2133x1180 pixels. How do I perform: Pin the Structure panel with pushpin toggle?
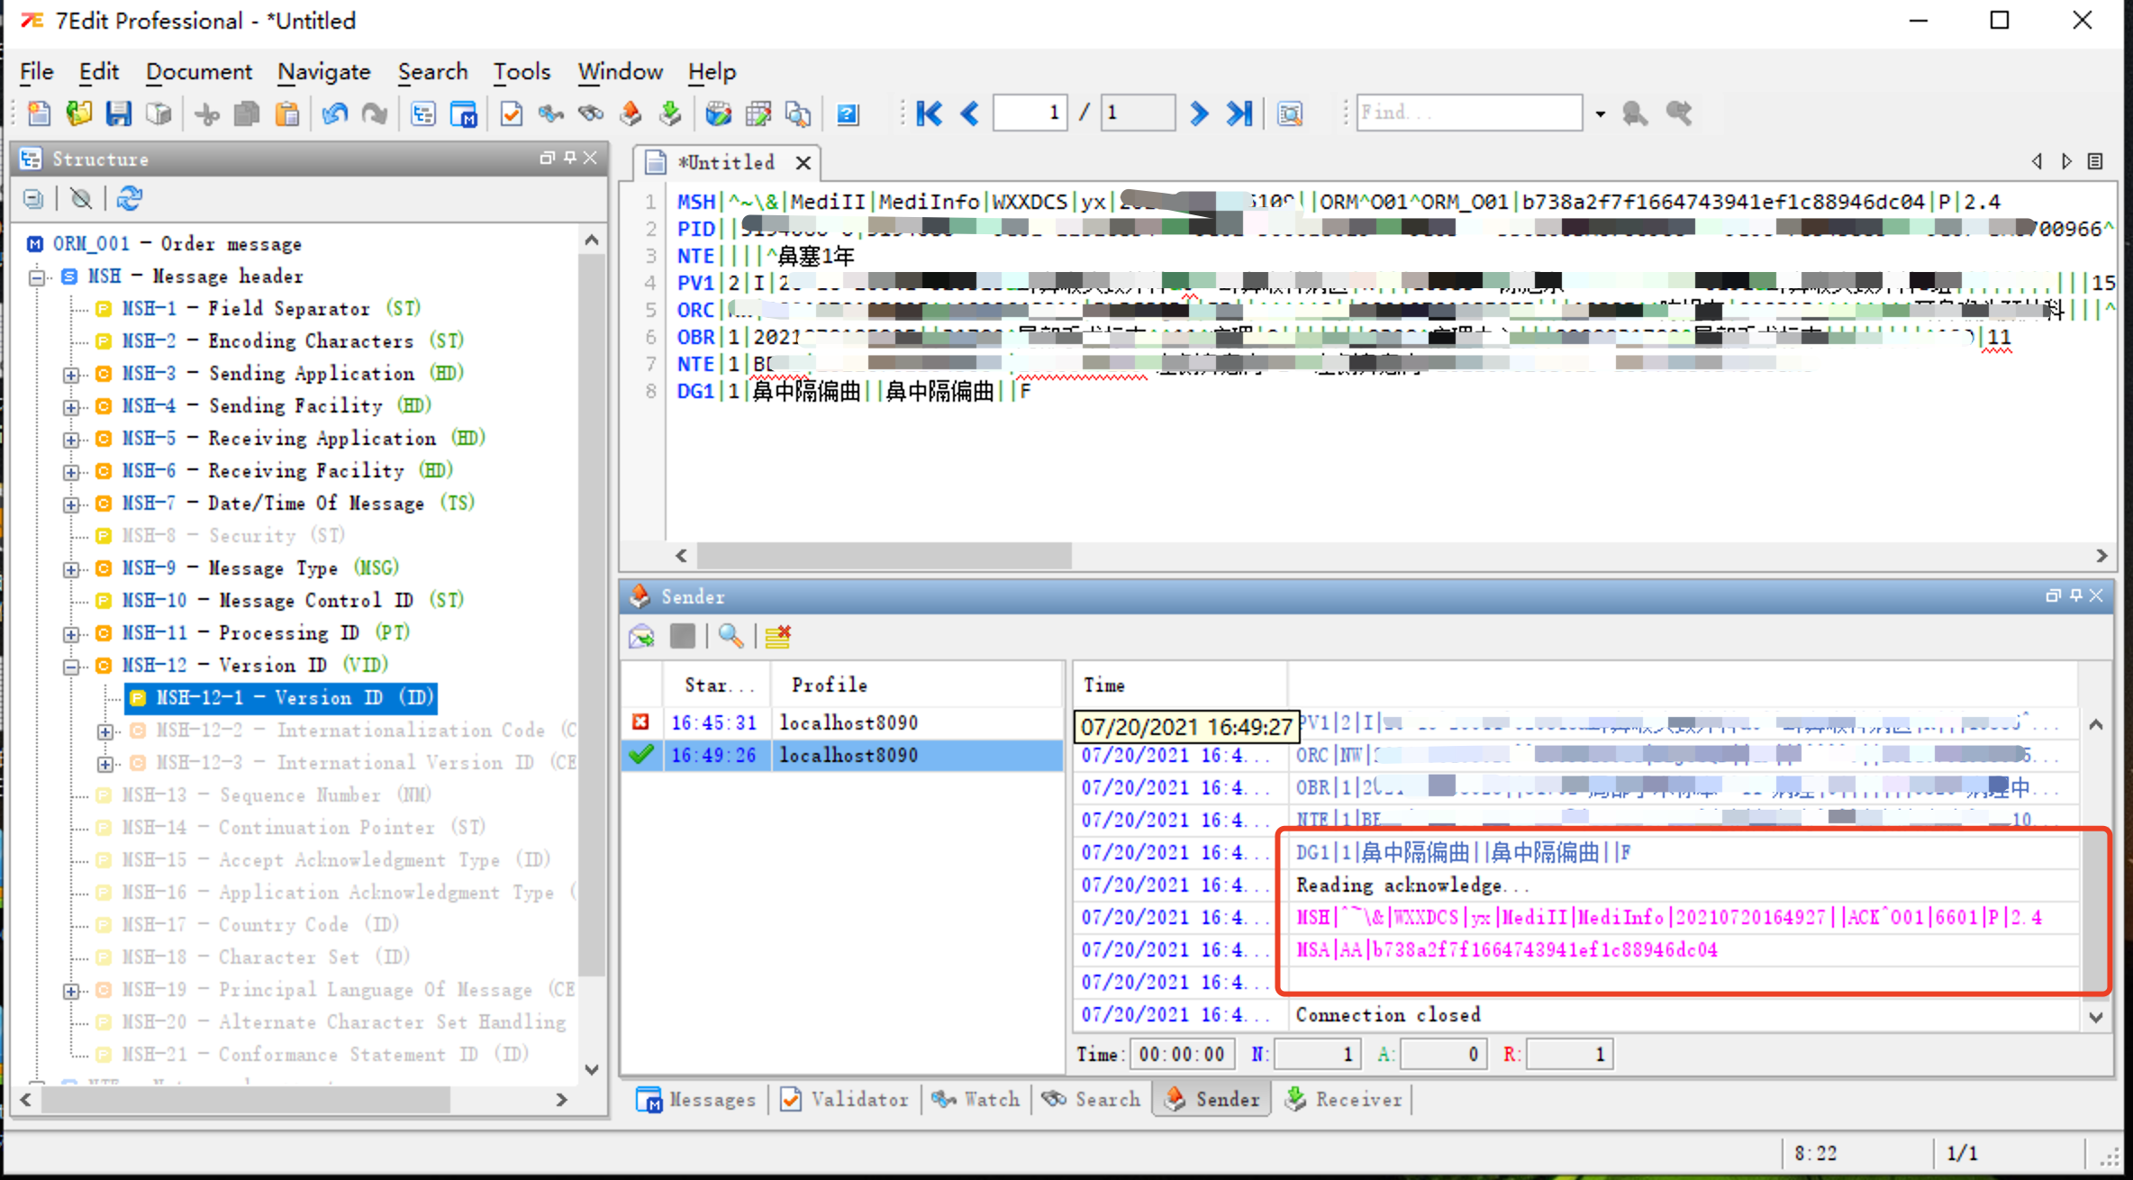coord(569,158)
